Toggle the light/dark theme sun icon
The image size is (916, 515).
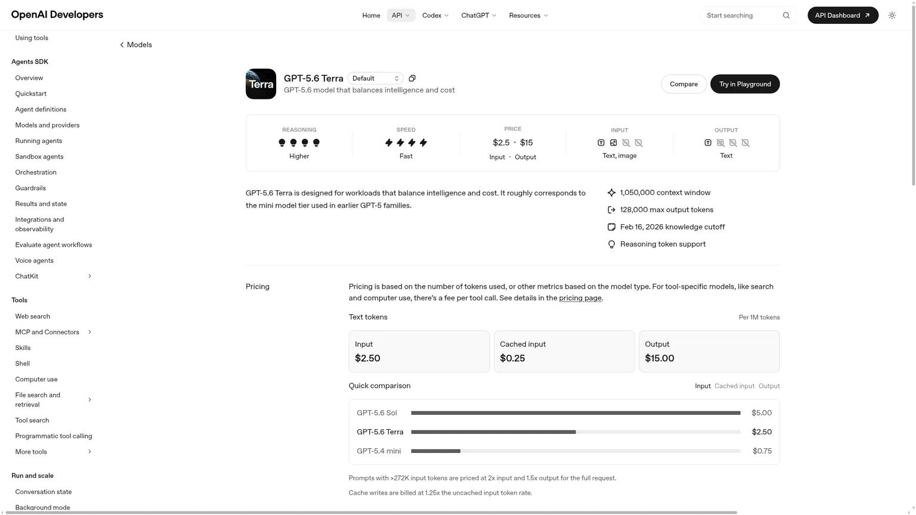click(x=892, y=15)
